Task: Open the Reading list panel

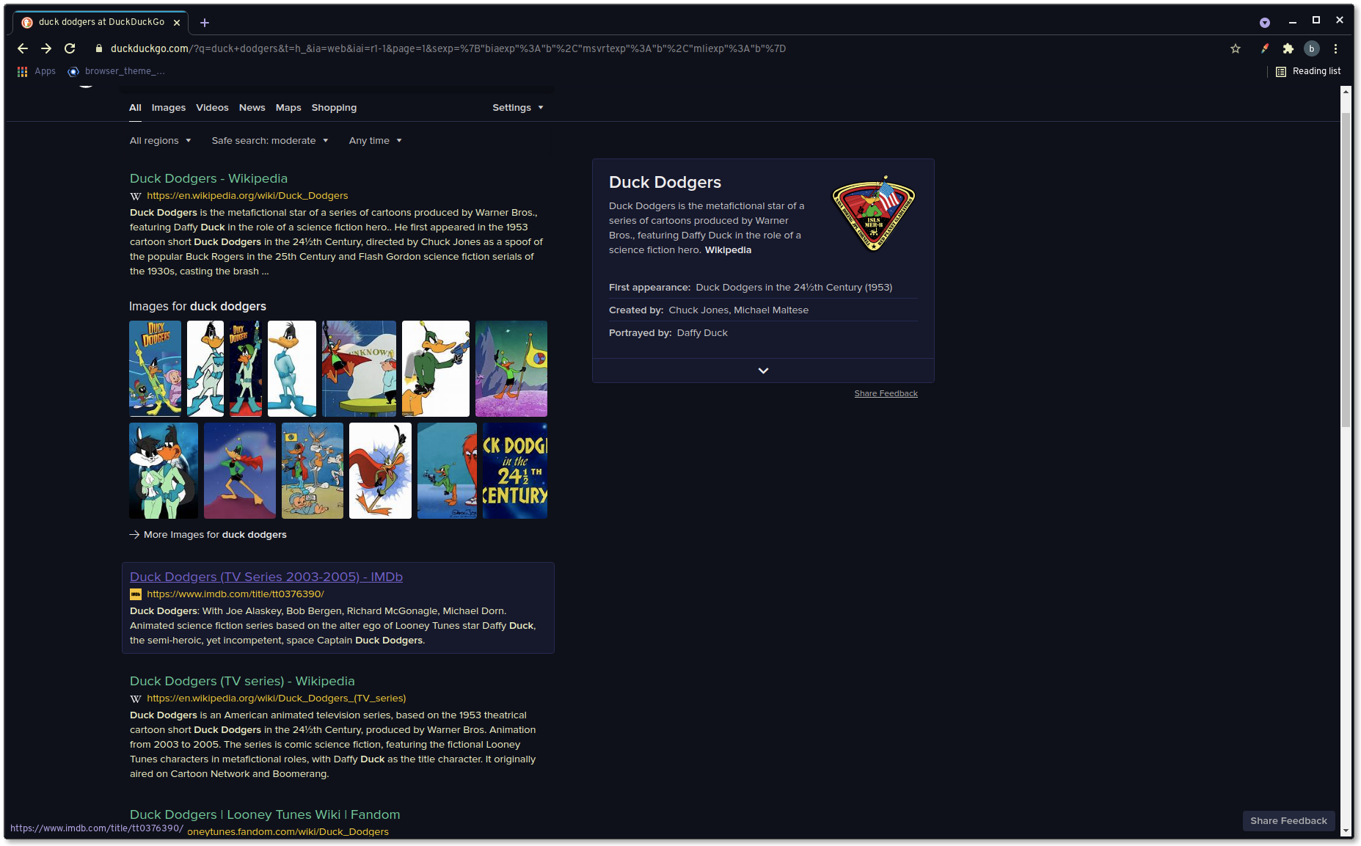Action: (x=1308, y=71)
